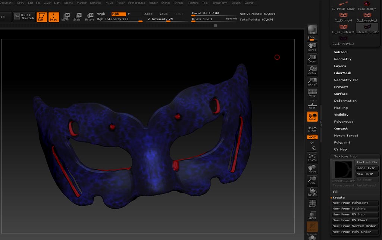Select the CL_Extract4_3 dark mask tool

343,40
